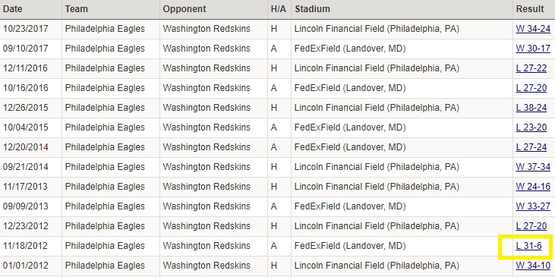Screen dimensions: 555x277
Task: Sort by the Date column header
Action: (x=13, y=9)
